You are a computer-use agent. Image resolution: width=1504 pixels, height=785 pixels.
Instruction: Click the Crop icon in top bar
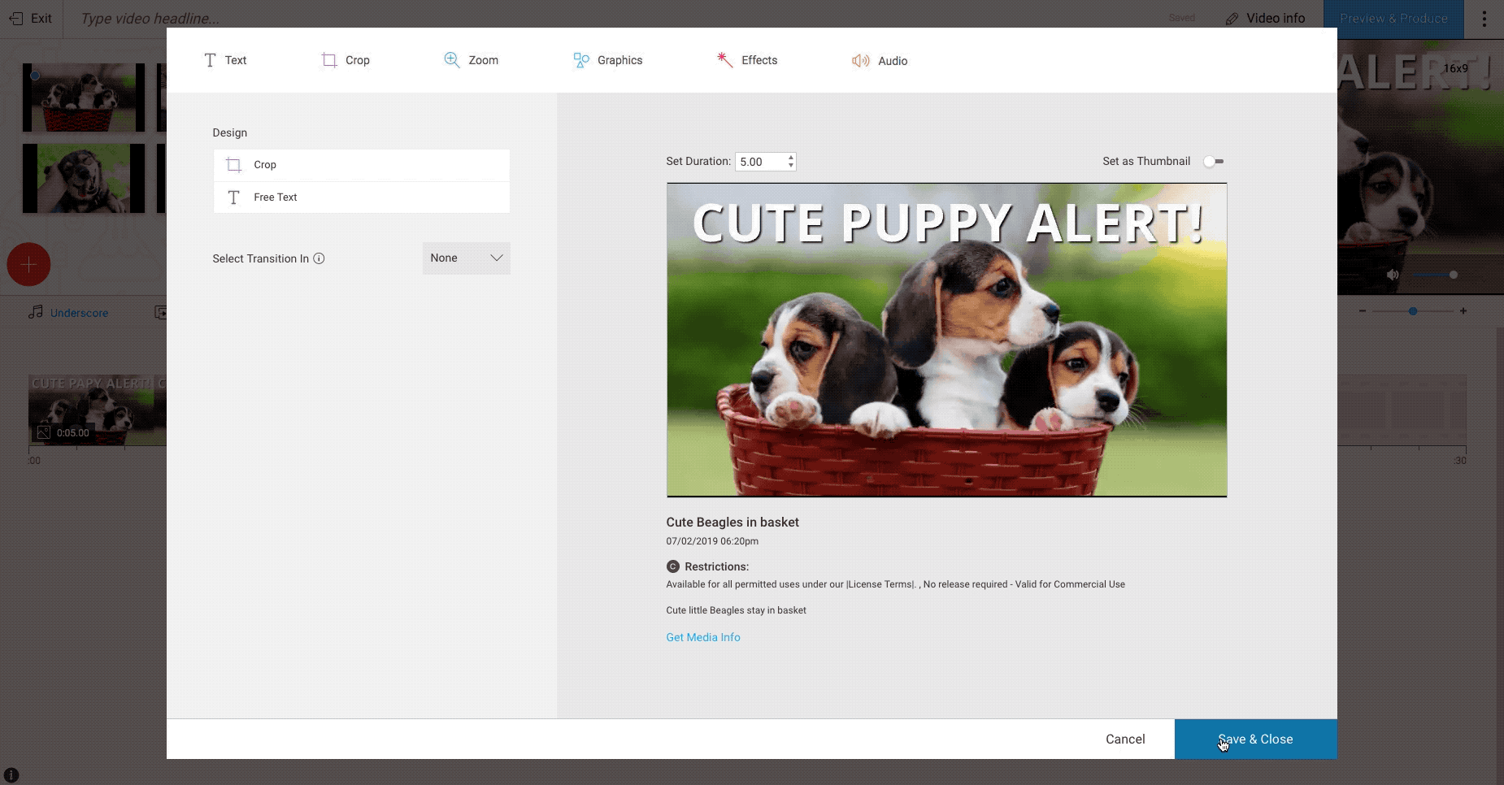329,60
